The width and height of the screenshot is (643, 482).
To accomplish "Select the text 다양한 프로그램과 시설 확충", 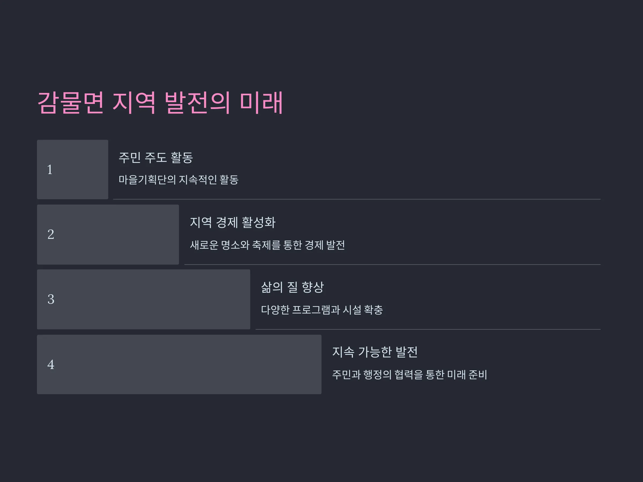I will point(322,310).
